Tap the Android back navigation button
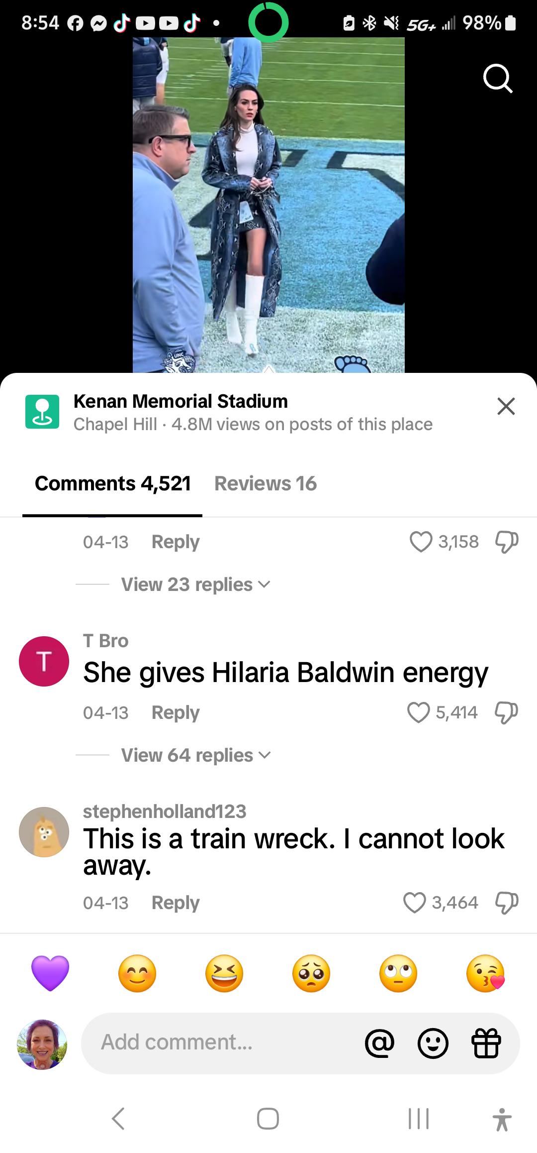This screenshot has height=1153, width=537. [118, 1119]
